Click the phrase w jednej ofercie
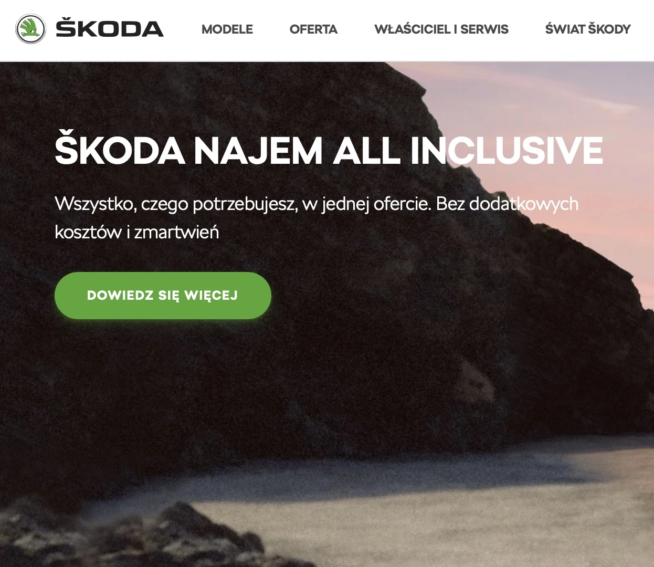The image size is (654, 567). (367, 204)
